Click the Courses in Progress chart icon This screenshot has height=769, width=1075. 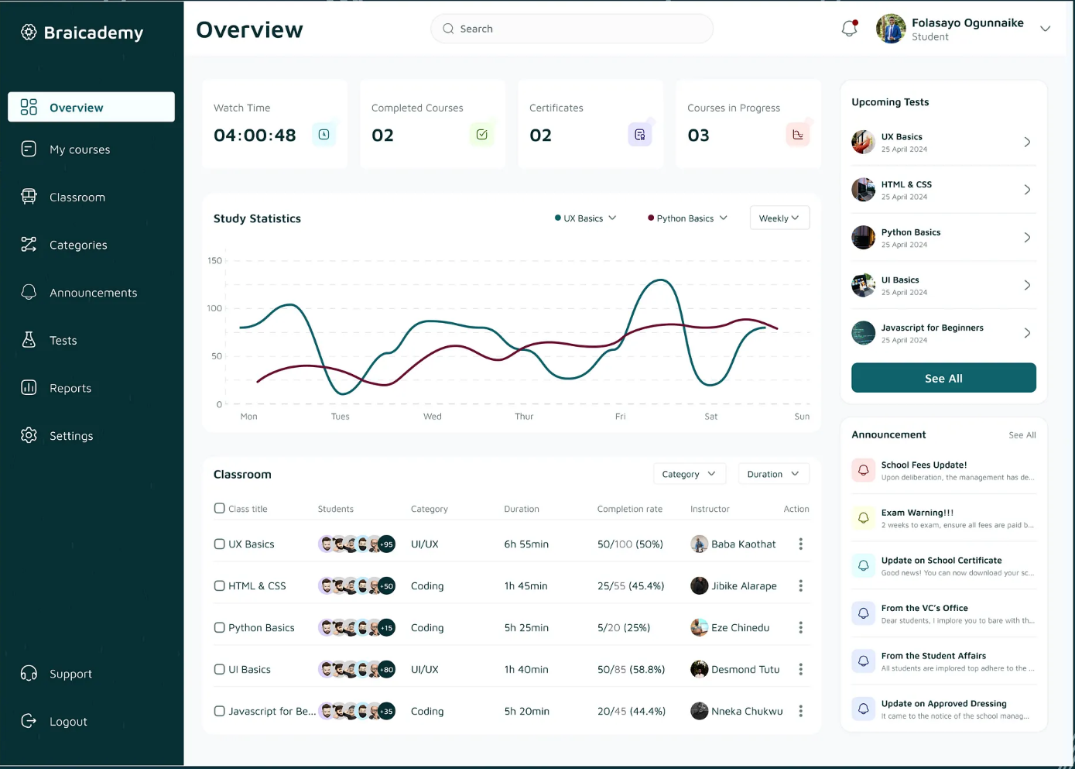[x=797, y=135]
